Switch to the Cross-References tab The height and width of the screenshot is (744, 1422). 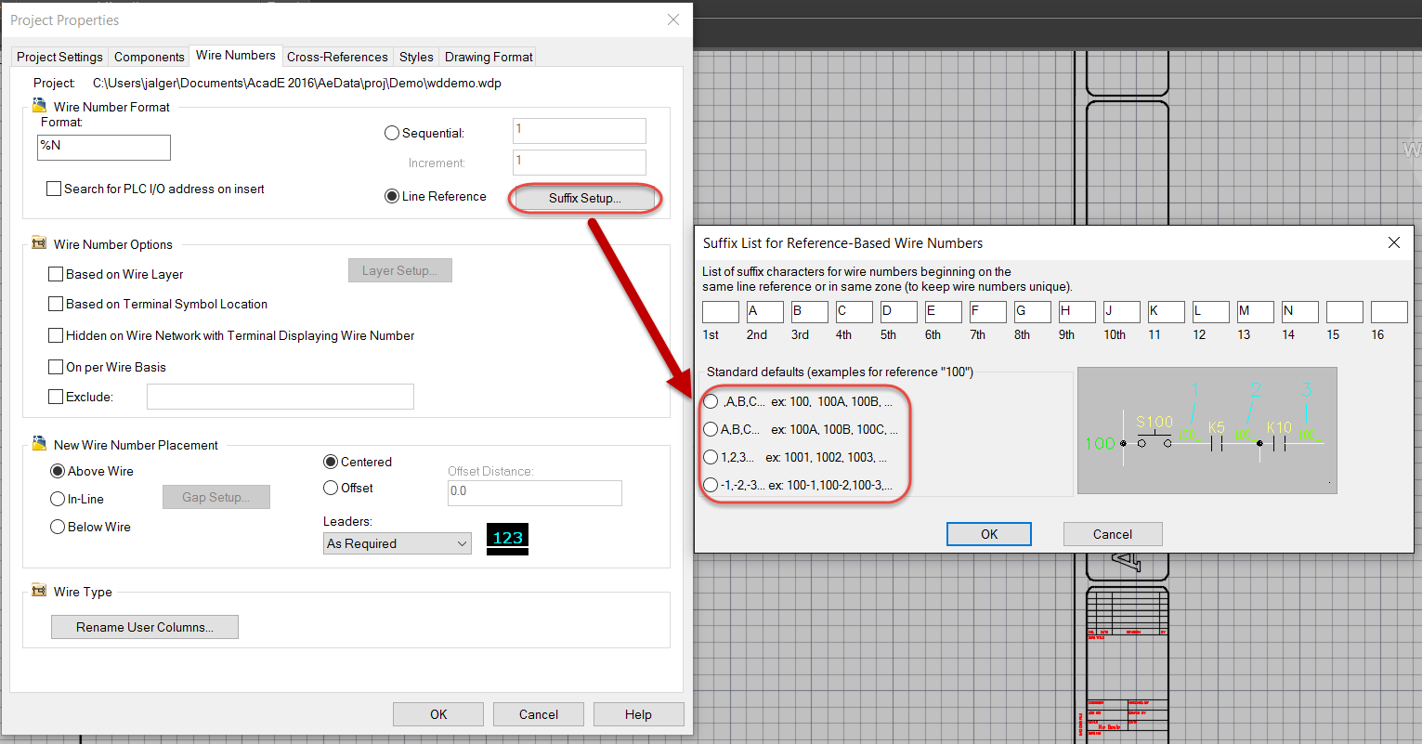click(x=337, y=56)
